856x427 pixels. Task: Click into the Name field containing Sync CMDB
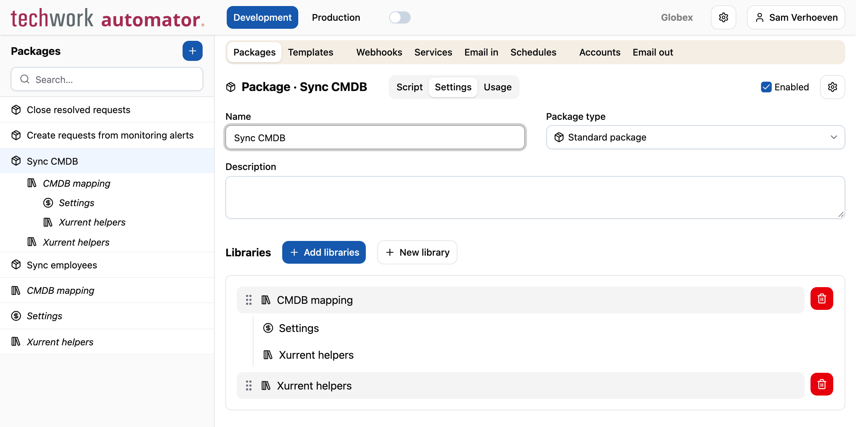375,138
